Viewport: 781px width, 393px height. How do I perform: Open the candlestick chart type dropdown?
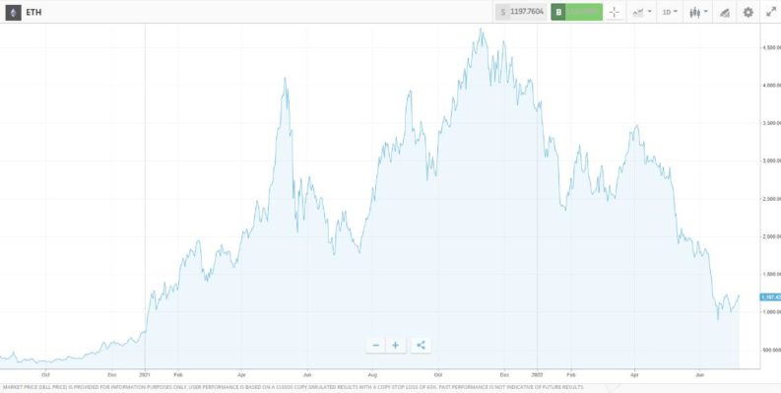pyautogui.click(x=698, y=12)
